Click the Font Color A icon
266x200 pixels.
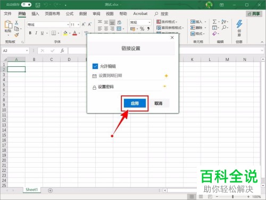click(x=75, y=33)
